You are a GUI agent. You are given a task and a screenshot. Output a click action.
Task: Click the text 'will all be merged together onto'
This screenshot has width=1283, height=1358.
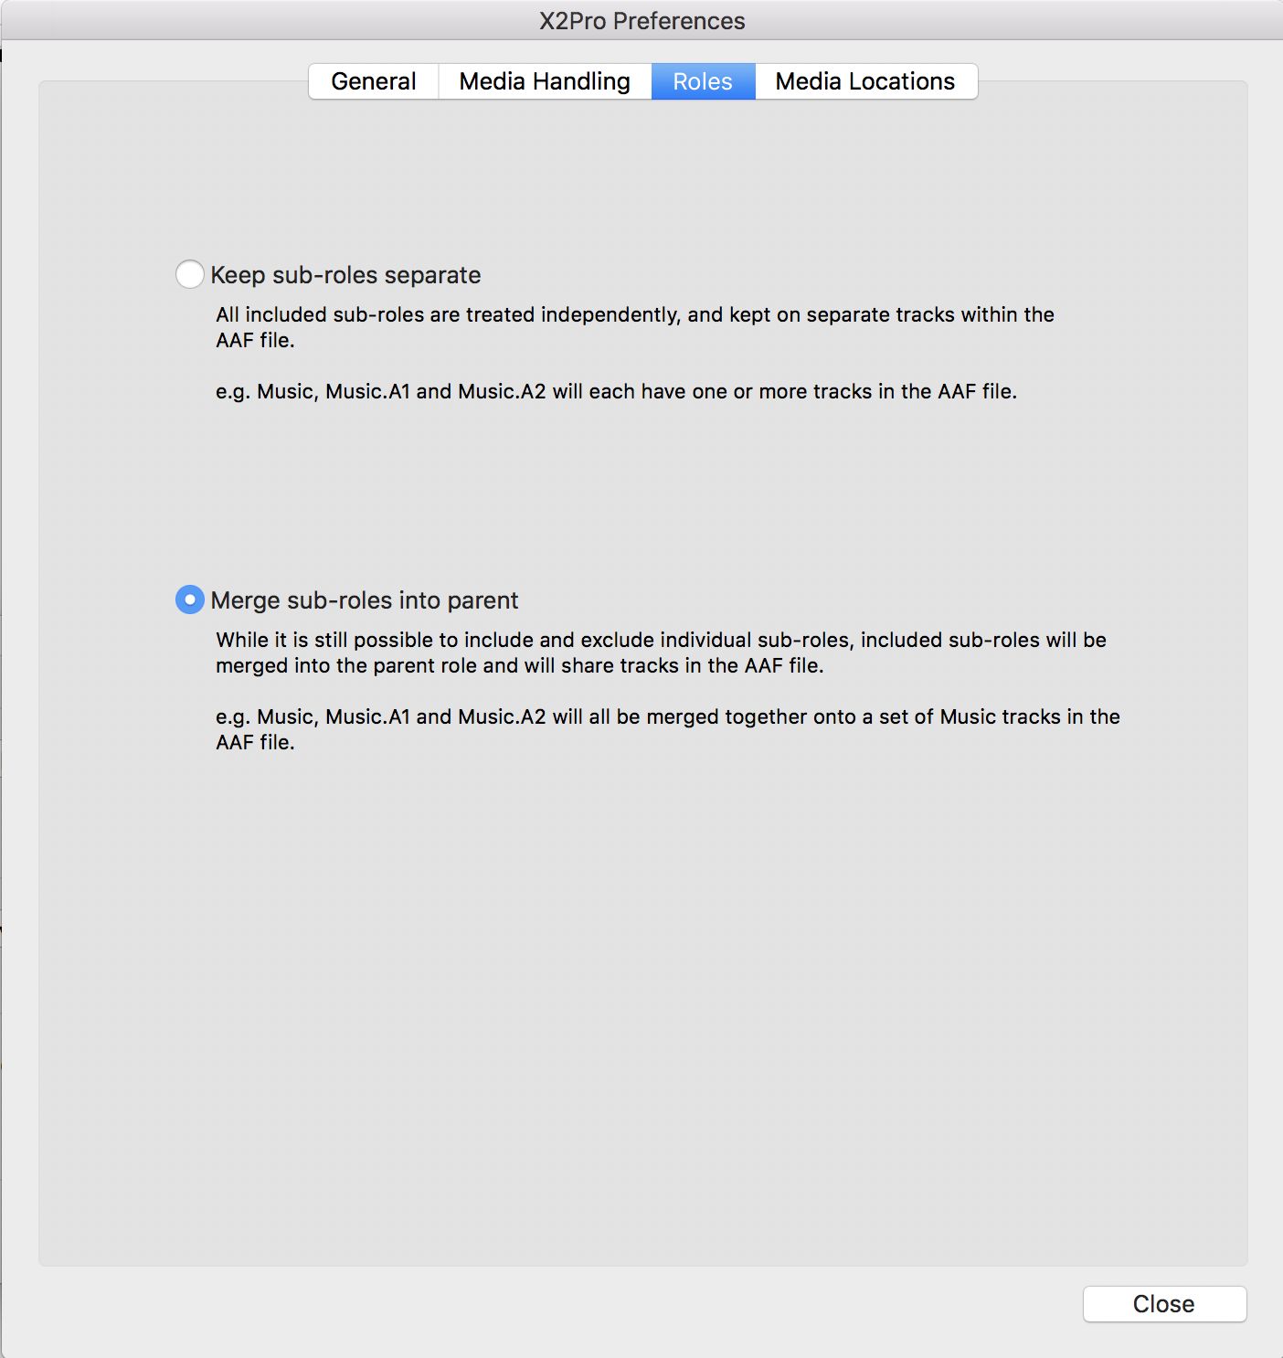[x=704, y=716]
